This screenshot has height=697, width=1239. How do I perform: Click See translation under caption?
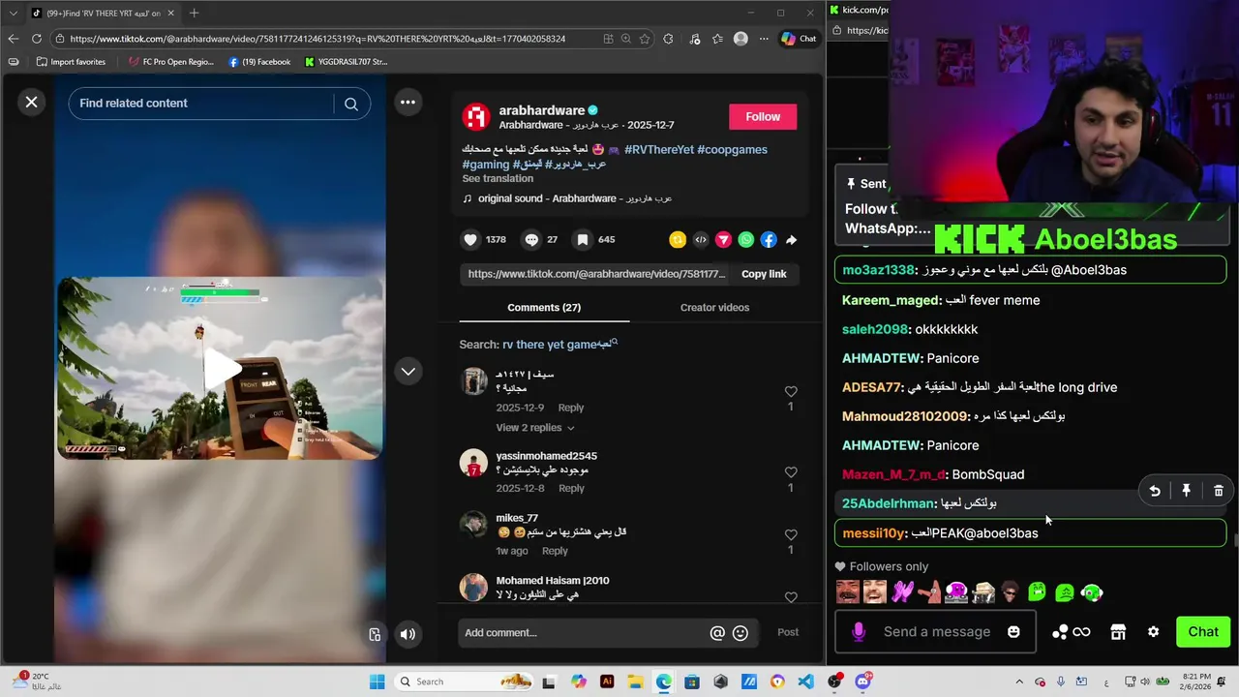coord(498,178)
